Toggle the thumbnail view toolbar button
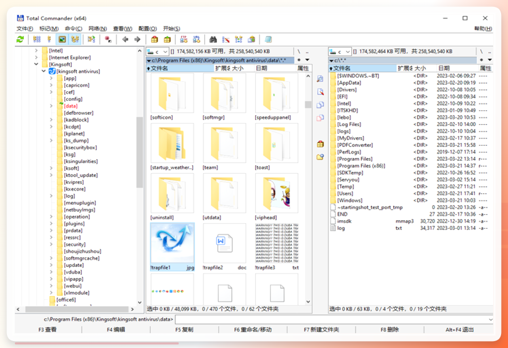Image resolution: width=508 pixels, height=348 pixels. tap(62, 39)
